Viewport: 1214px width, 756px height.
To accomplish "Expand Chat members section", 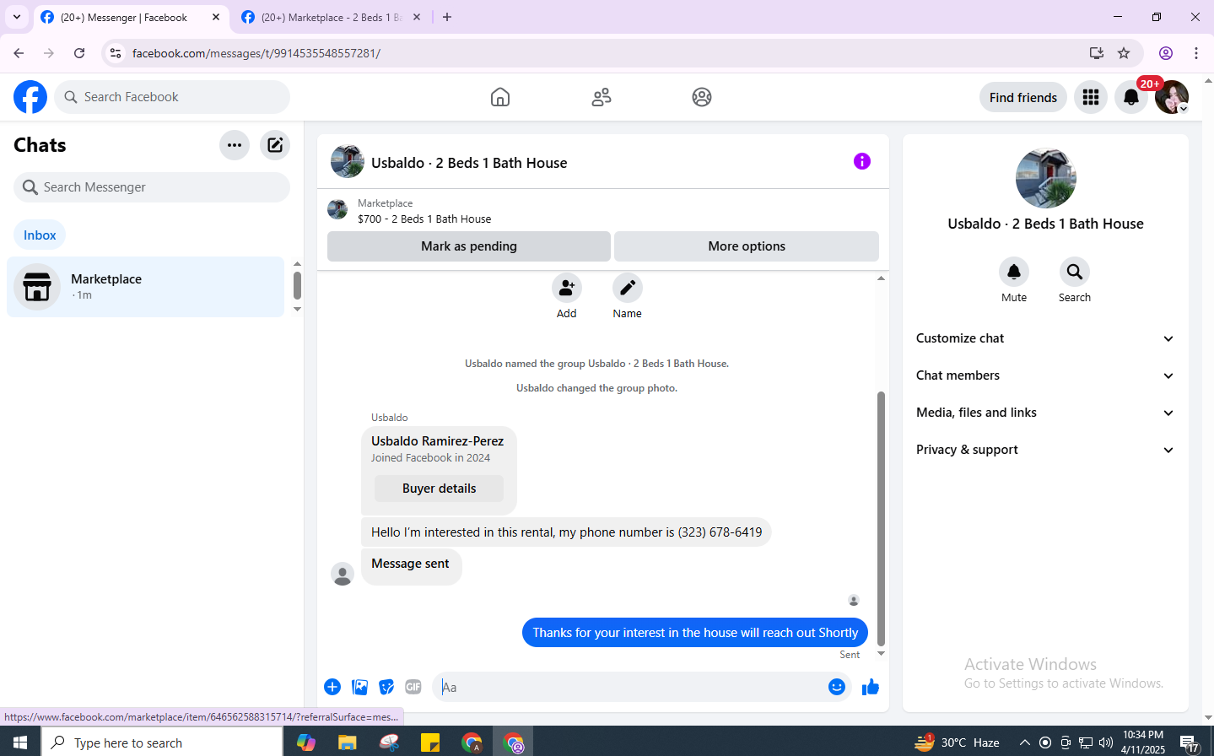I will tap(1045, 375).
